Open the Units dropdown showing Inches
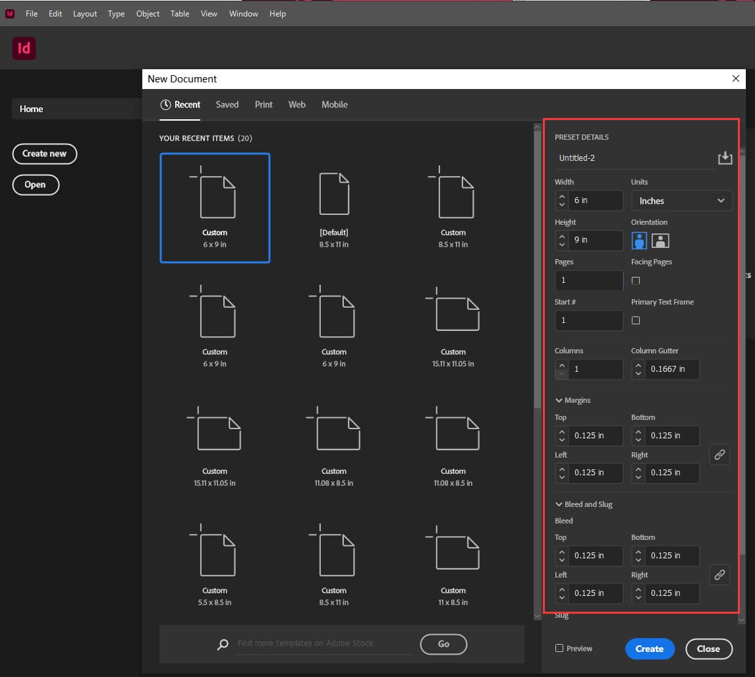The width and height of the screenshot is (755, 677). (681, 201)
